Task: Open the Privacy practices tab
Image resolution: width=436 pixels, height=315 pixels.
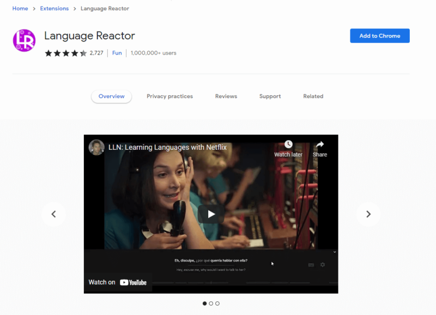Action: [x=169, y=96]
